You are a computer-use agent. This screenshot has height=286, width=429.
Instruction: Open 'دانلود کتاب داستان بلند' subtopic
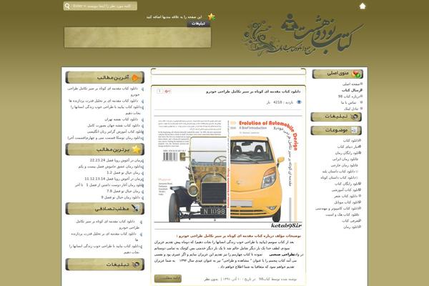point(338,172)
